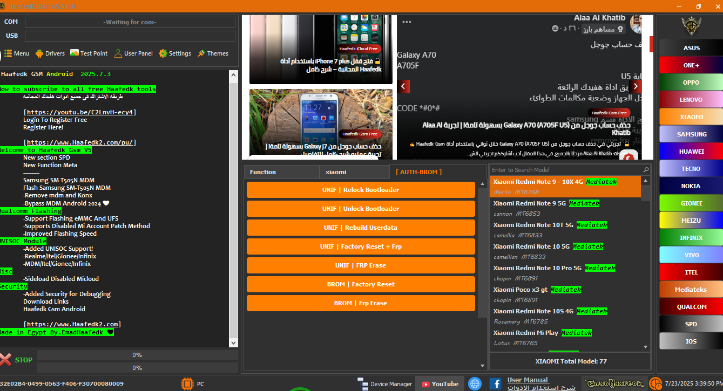Click UNIF | Unlock Bootloader button
723x391 pixels.
[x=360, y=209]
